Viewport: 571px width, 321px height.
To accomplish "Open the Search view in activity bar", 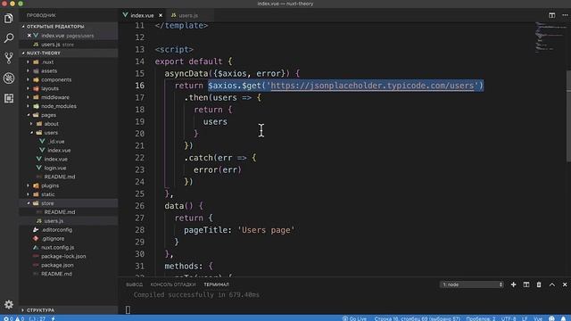I will [9, 37].
